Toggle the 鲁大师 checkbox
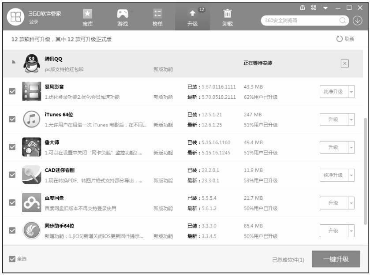The height and width of the screenshot is (276, 370). coord(12,147)
